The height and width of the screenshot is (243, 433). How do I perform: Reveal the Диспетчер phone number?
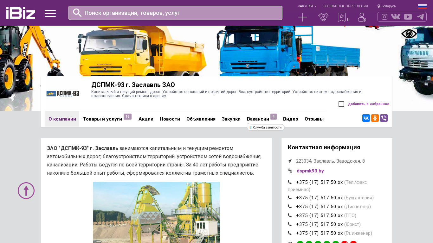[320, 207]
